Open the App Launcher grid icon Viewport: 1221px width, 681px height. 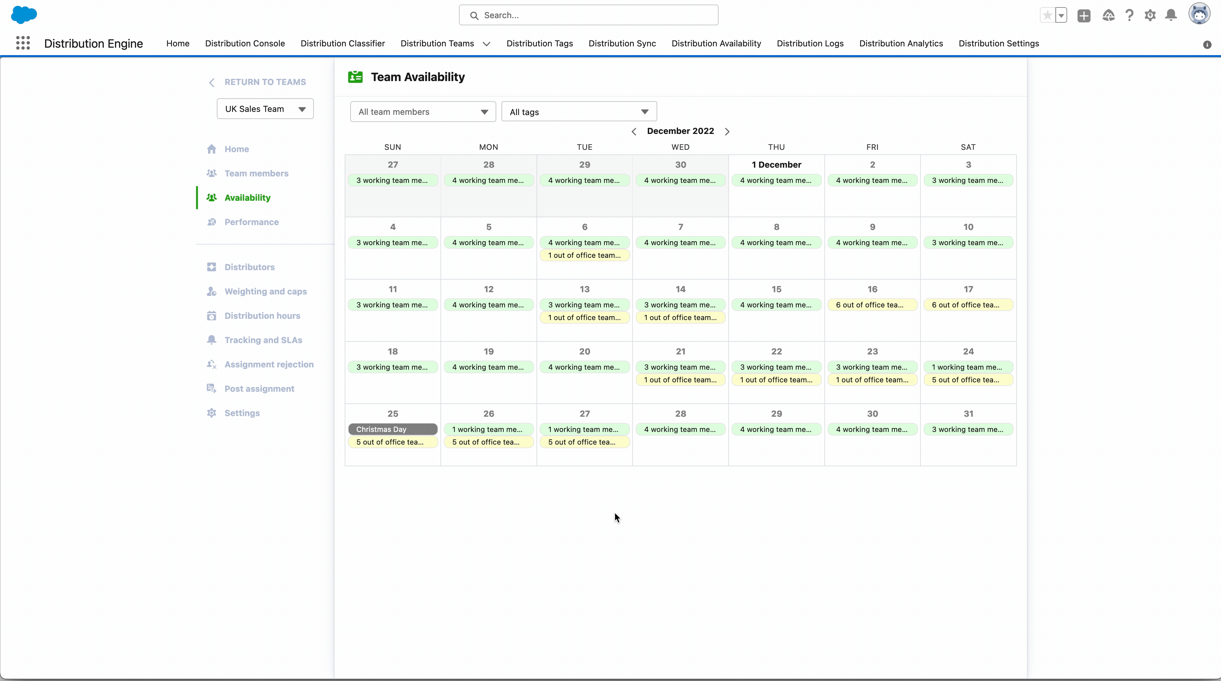point(23,43)
